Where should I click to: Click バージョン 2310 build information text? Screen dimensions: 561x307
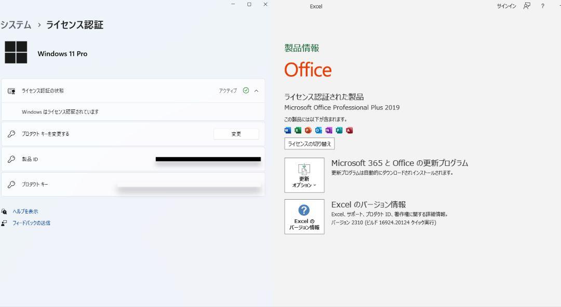383,222
